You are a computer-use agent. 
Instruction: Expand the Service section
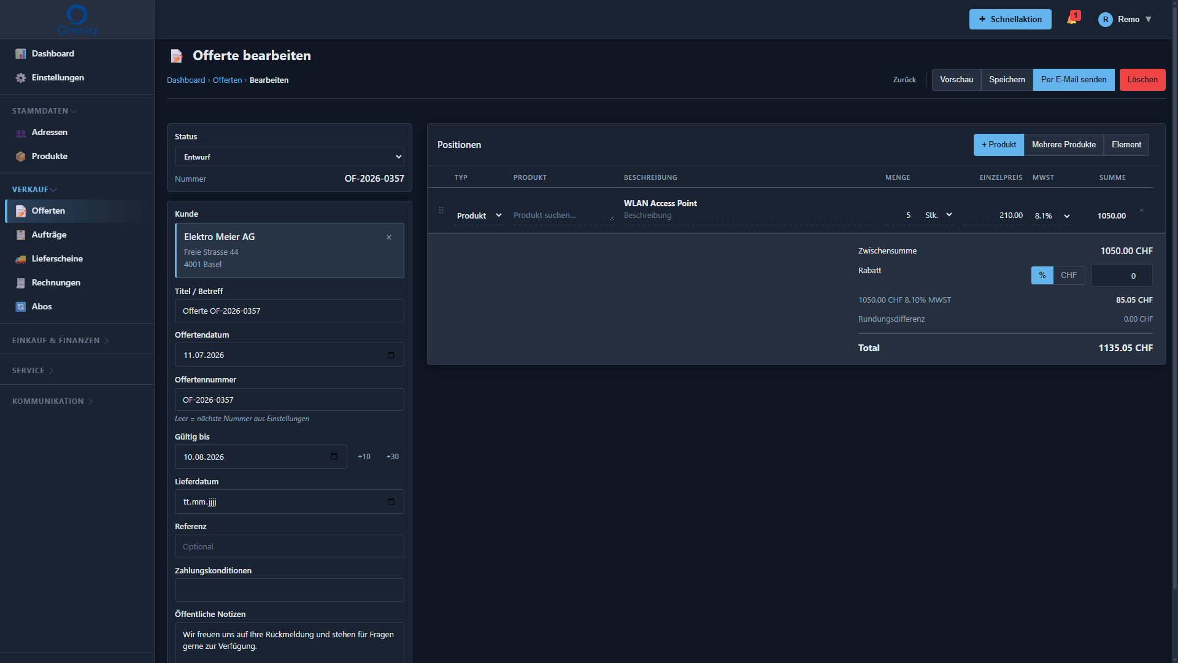(x=33, y=371)
